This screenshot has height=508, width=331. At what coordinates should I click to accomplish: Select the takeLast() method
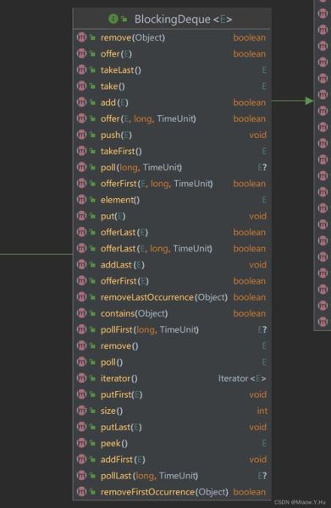click(121, 70)
